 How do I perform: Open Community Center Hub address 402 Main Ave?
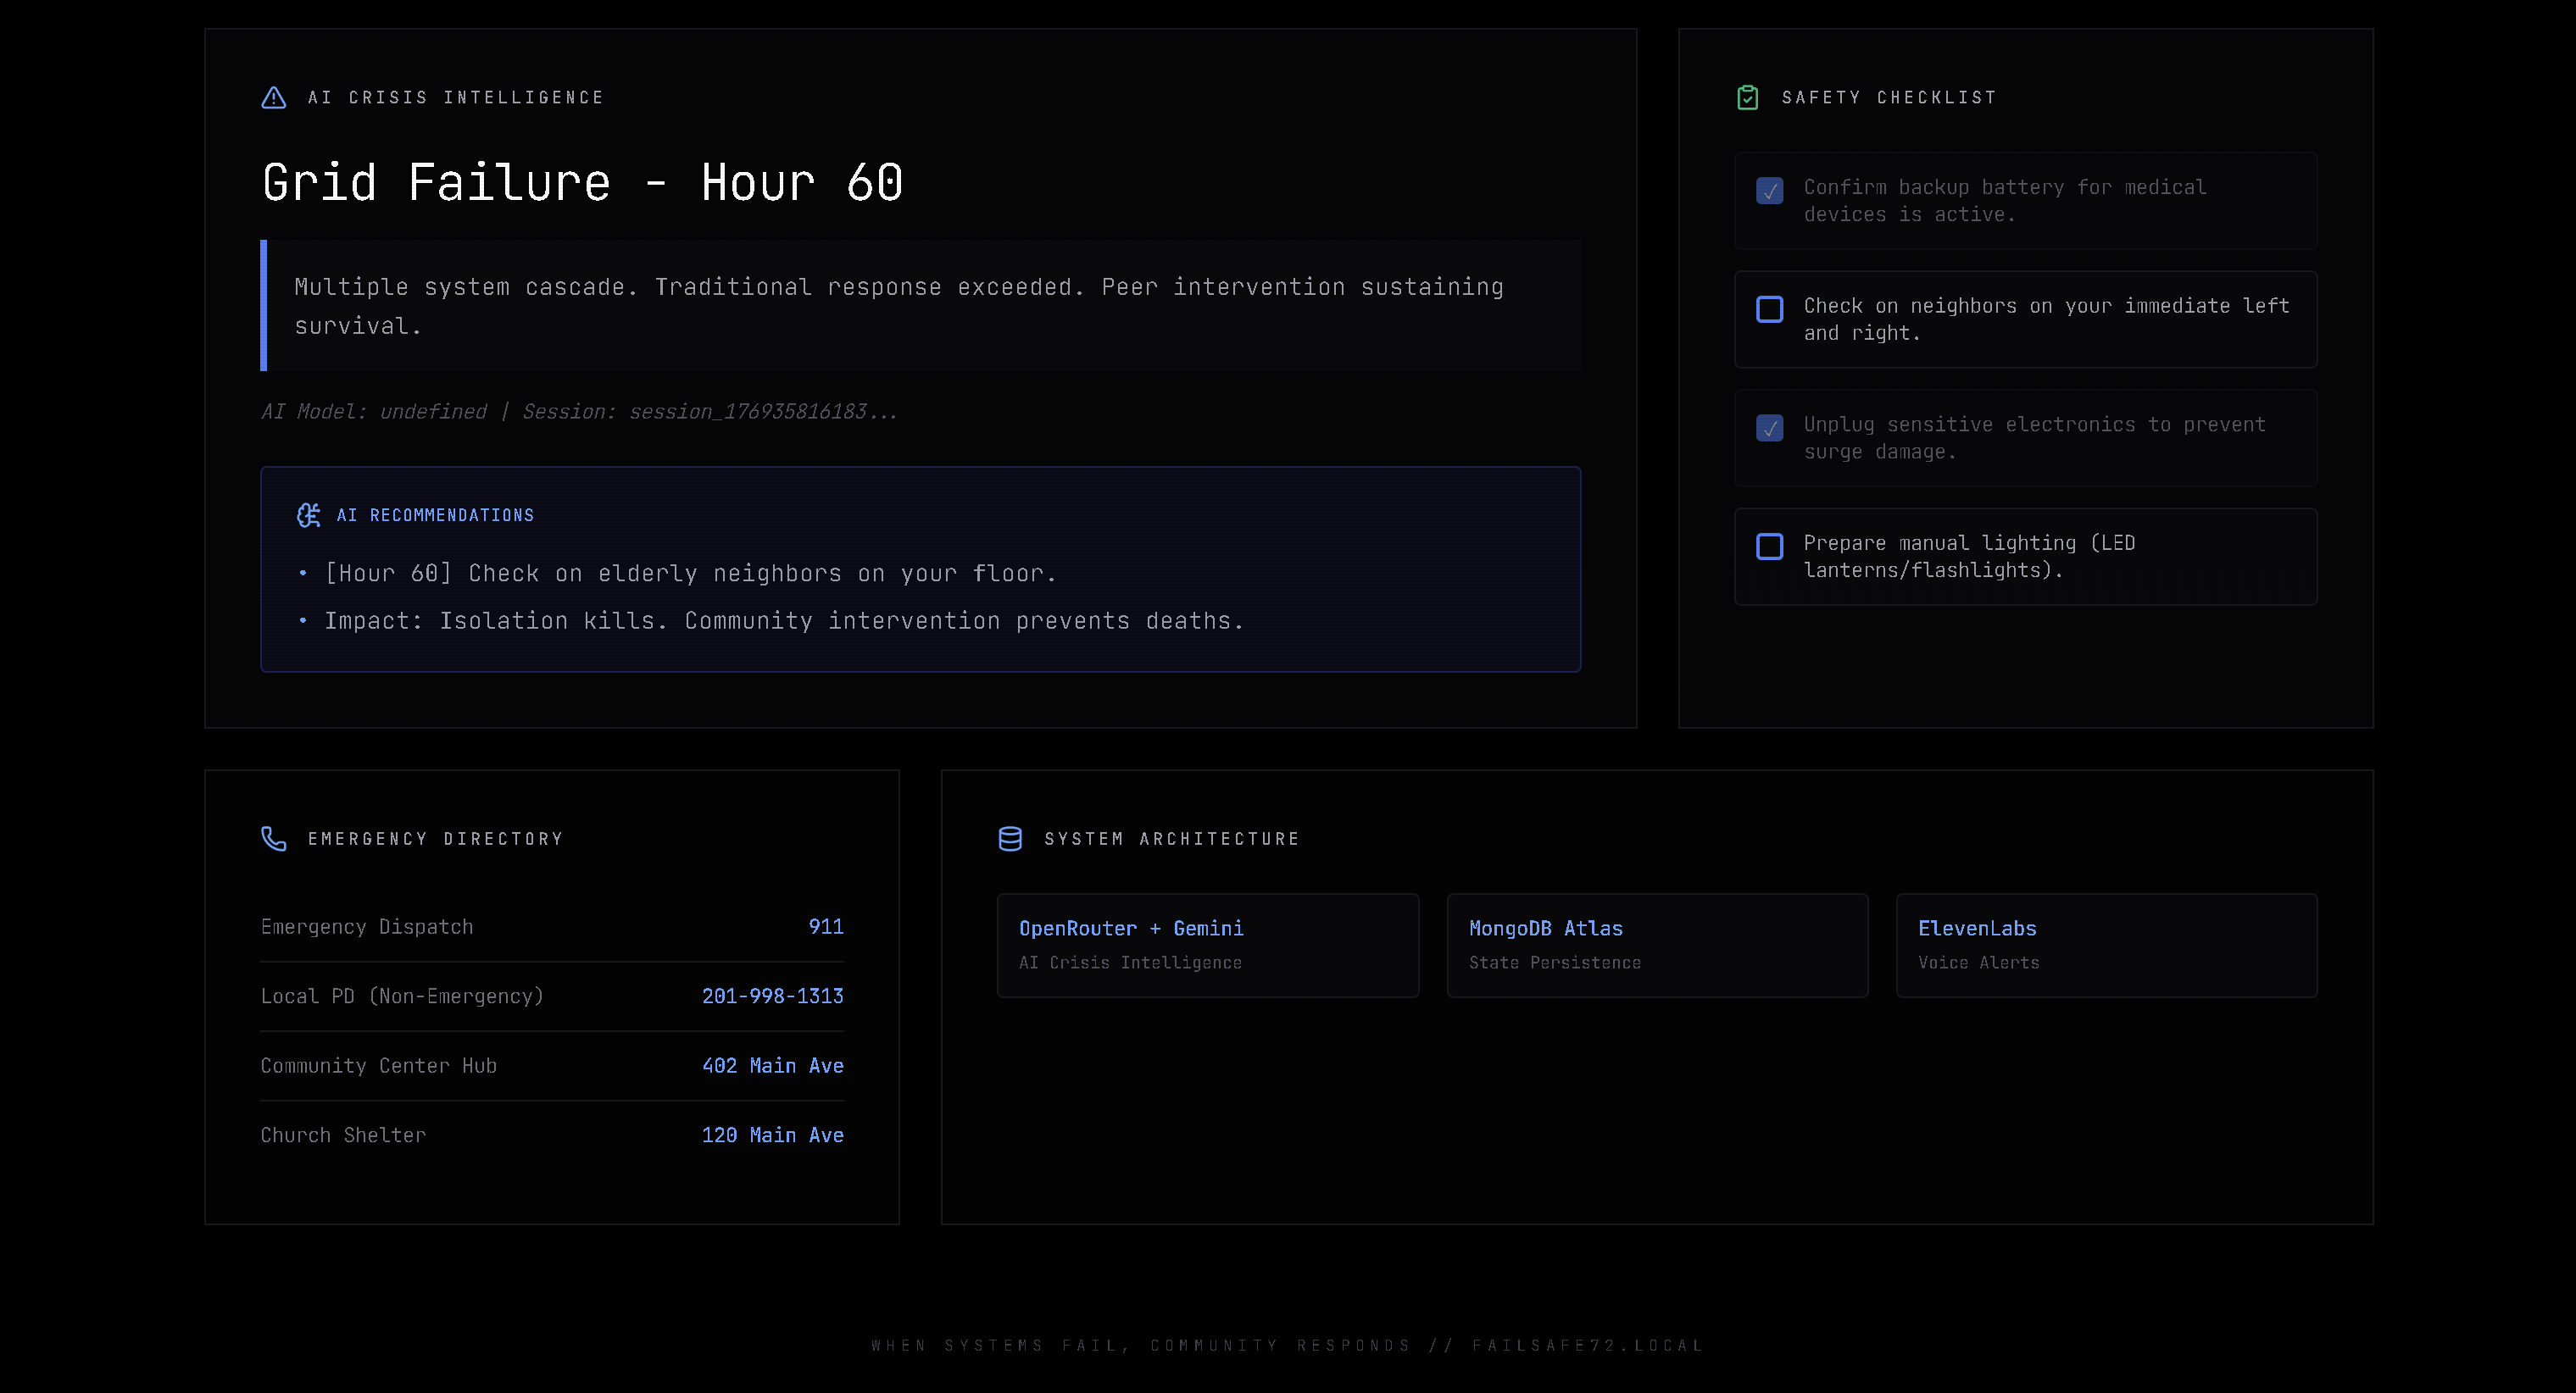click(x=772, y=1065)
